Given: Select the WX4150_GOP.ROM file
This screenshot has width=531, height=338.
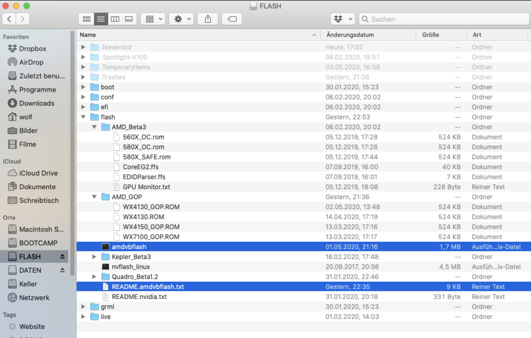Looking at the screenshot, I should click(x=304, y=227).
